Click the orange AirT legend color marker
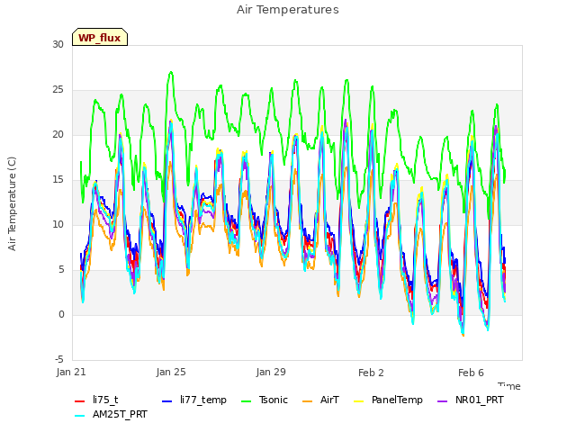The height and width of the screenshot is (432, 576). pos(307,401)
